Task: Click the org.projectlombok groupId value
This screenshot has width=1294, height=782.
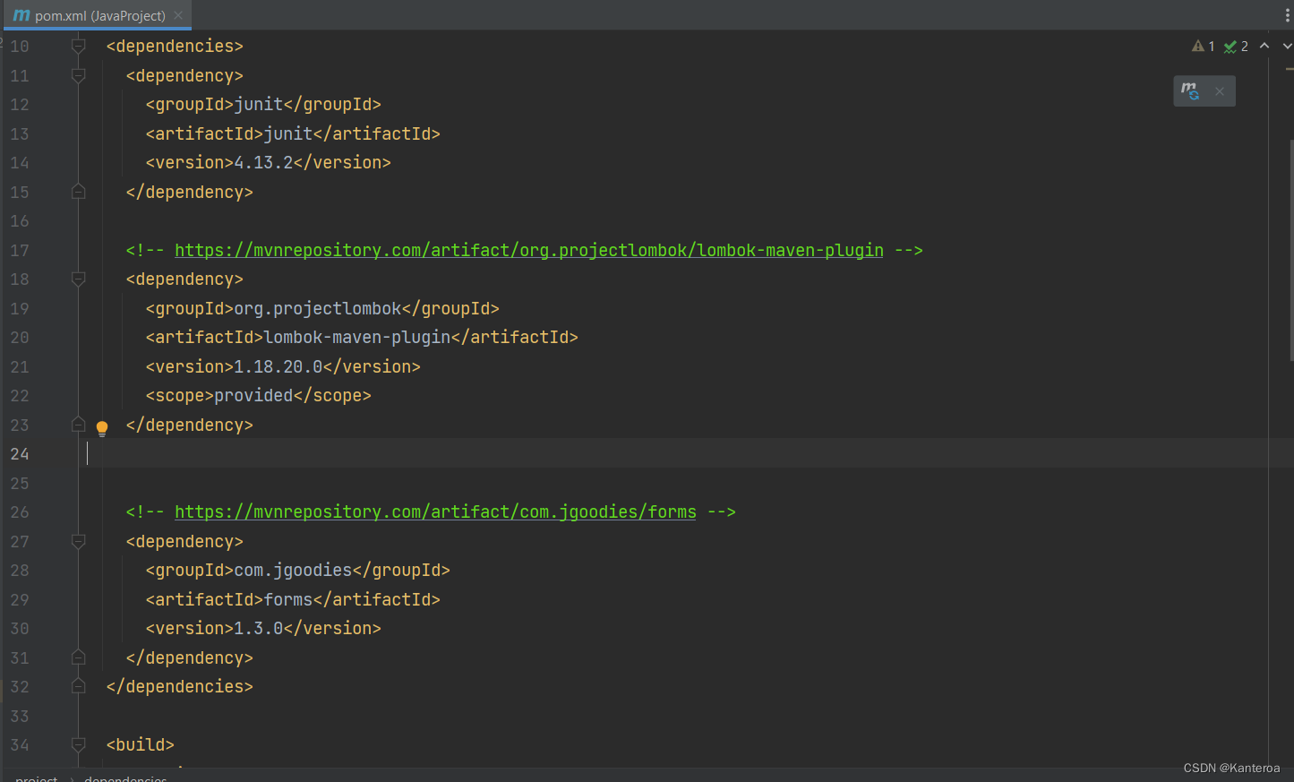Action: coord(318,308)
